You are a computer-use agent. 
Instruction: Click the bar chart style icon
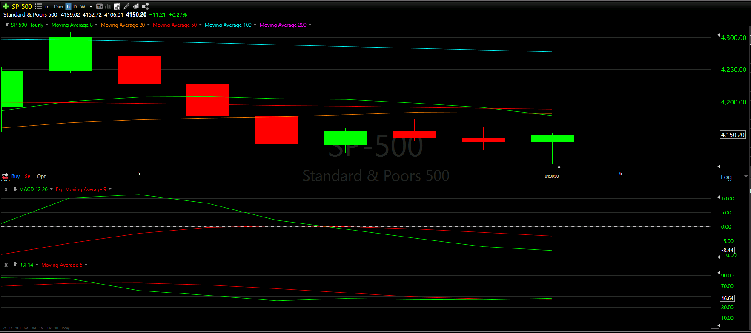click(x=108, y=6)
